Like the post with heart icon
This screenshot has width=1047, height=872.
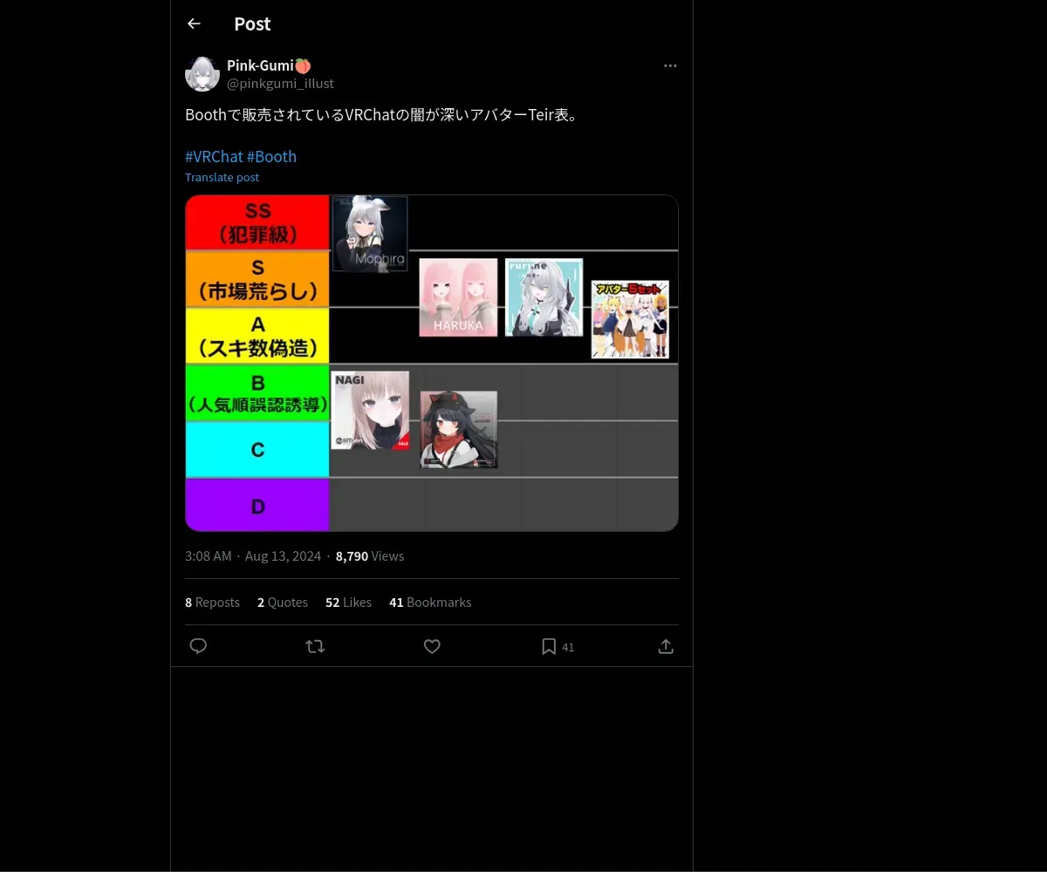[x=432, y=646]
